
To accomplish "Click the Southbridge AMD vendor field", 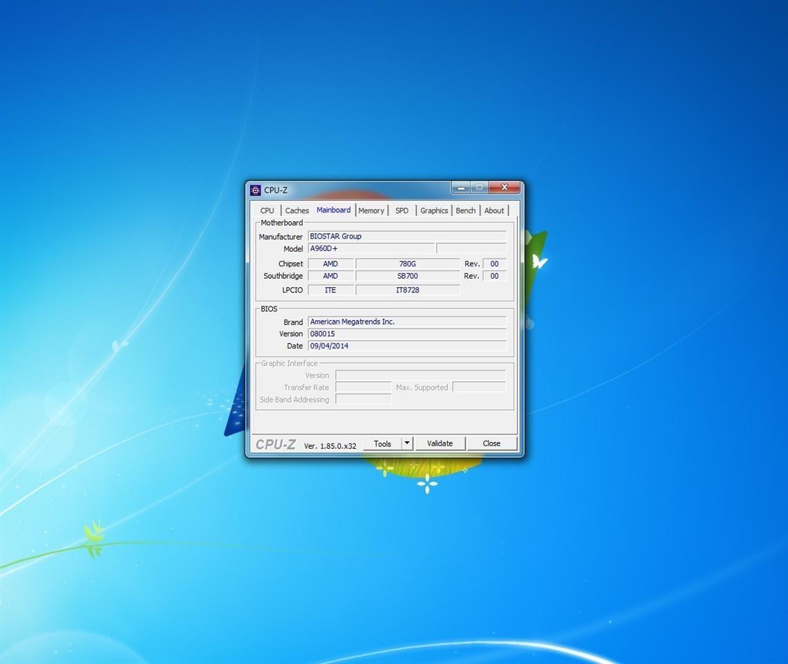I will point(330,276).
